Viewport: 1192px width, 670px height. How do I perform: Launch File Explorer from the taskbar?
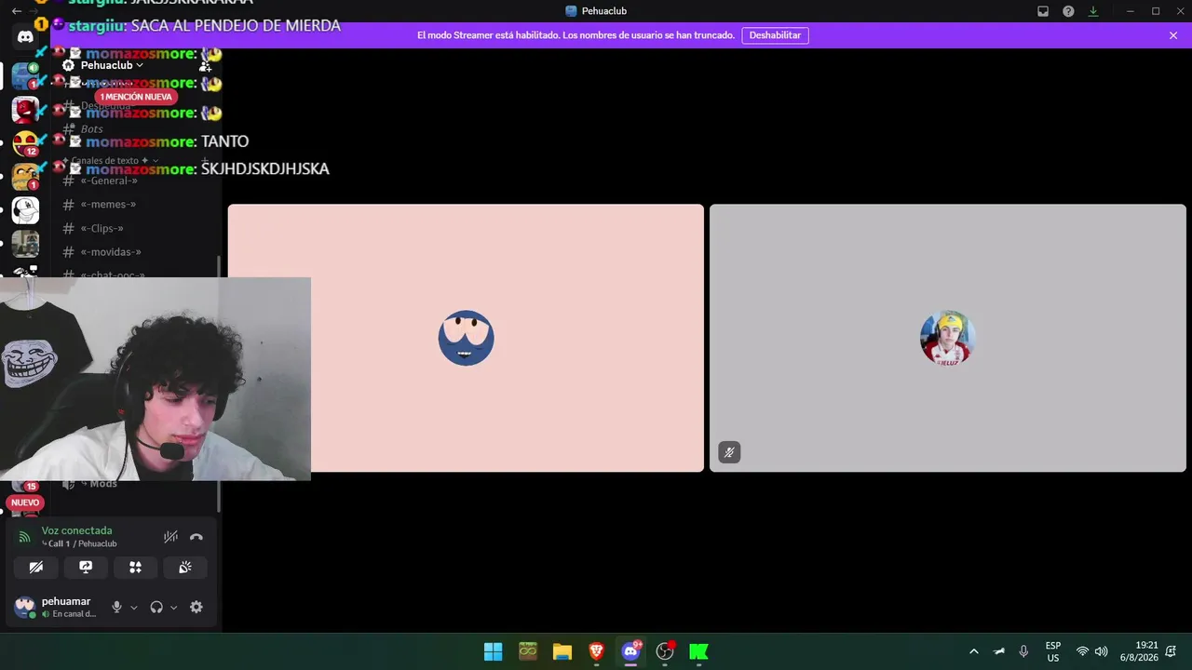pyautogui.click(x=562, y=651)
